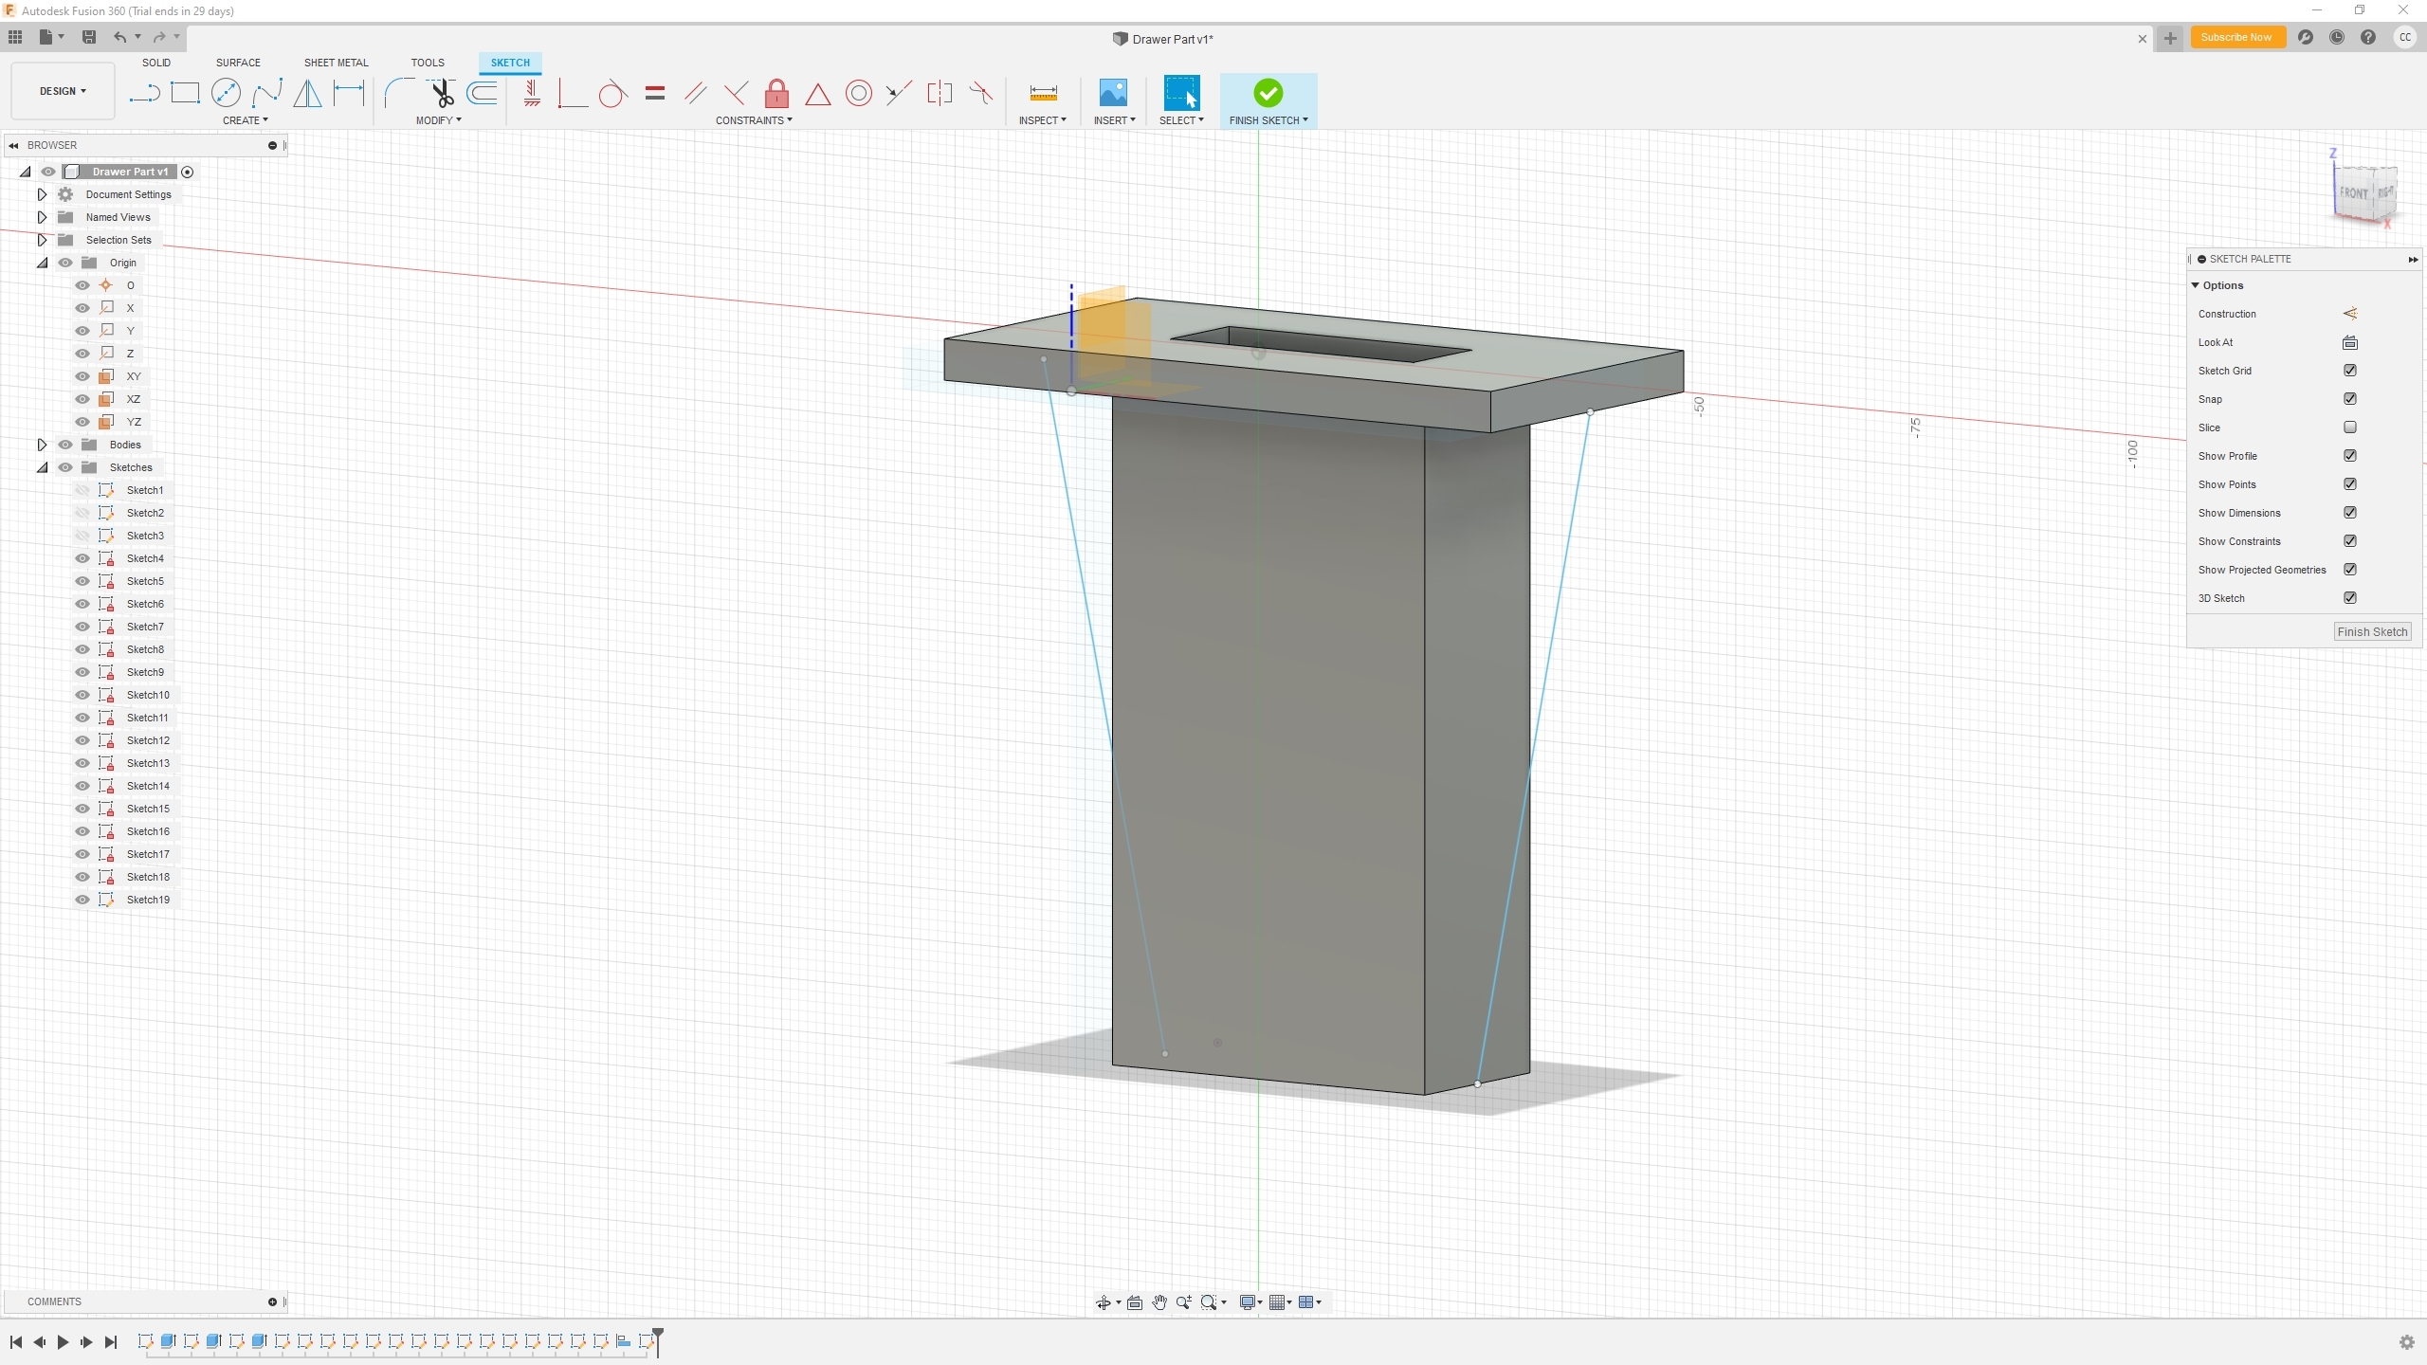Click the timeline go-to-start button
Screen dimensions: 2427x1365
16,1342
